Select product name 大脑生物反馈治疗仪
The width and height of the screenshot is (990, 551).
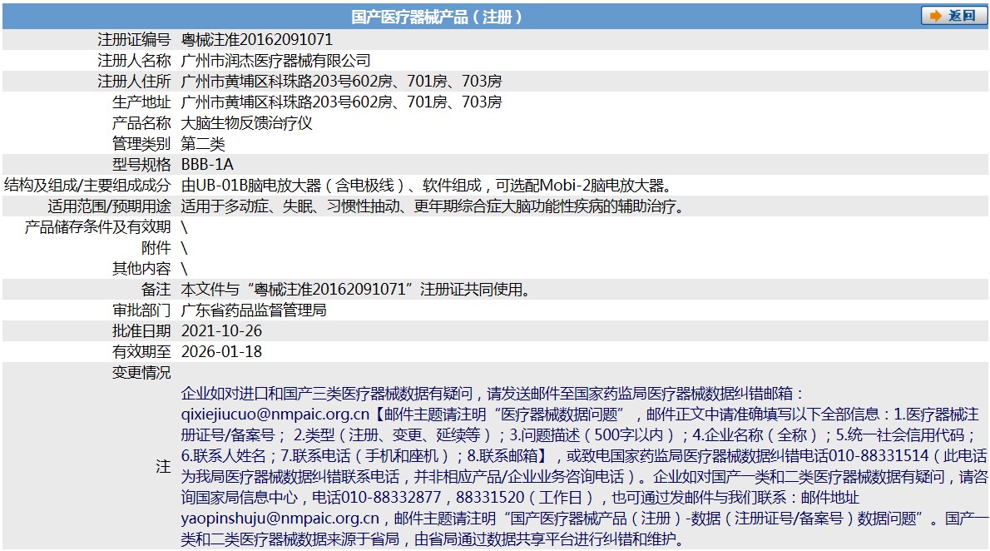(247, 122)
